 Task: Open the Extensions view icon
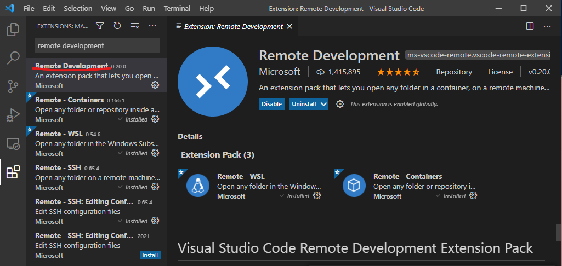(13, 172)
